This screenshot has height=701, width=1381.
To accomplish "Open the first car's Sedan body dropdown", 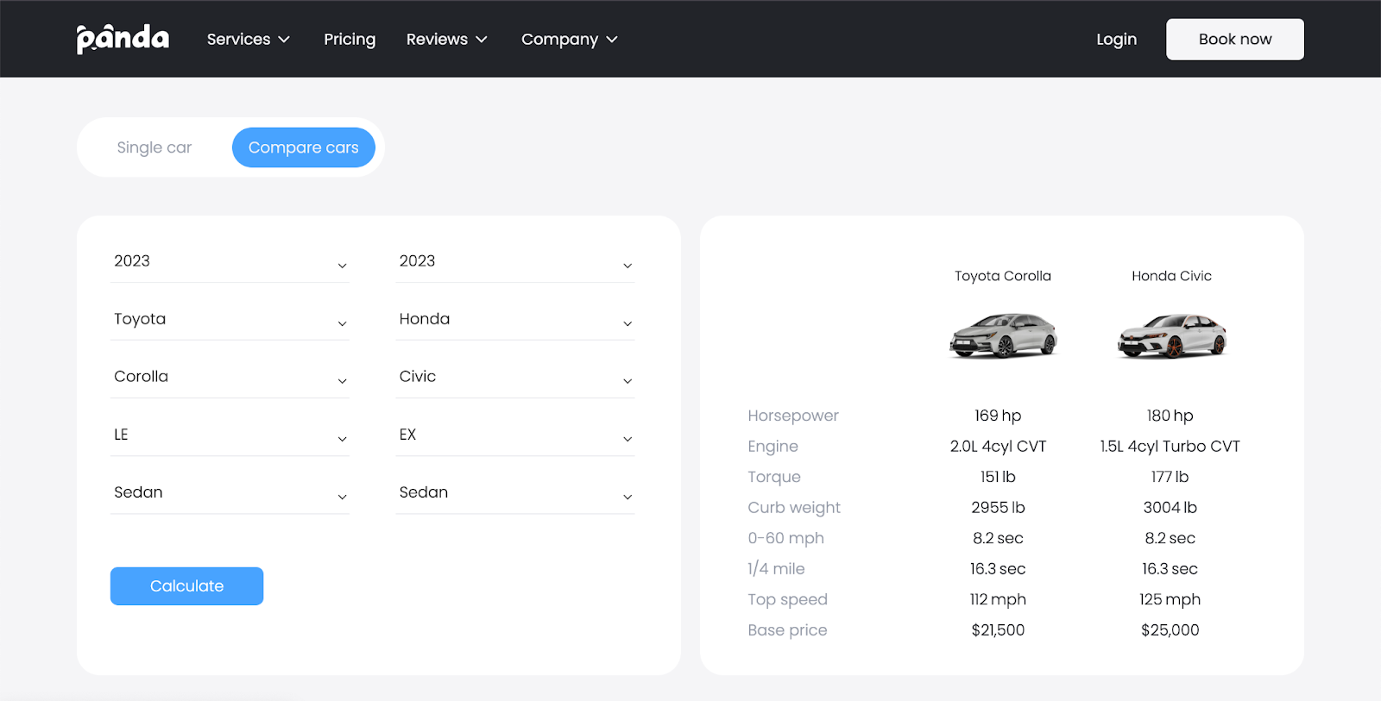I will tap(230, 492).
